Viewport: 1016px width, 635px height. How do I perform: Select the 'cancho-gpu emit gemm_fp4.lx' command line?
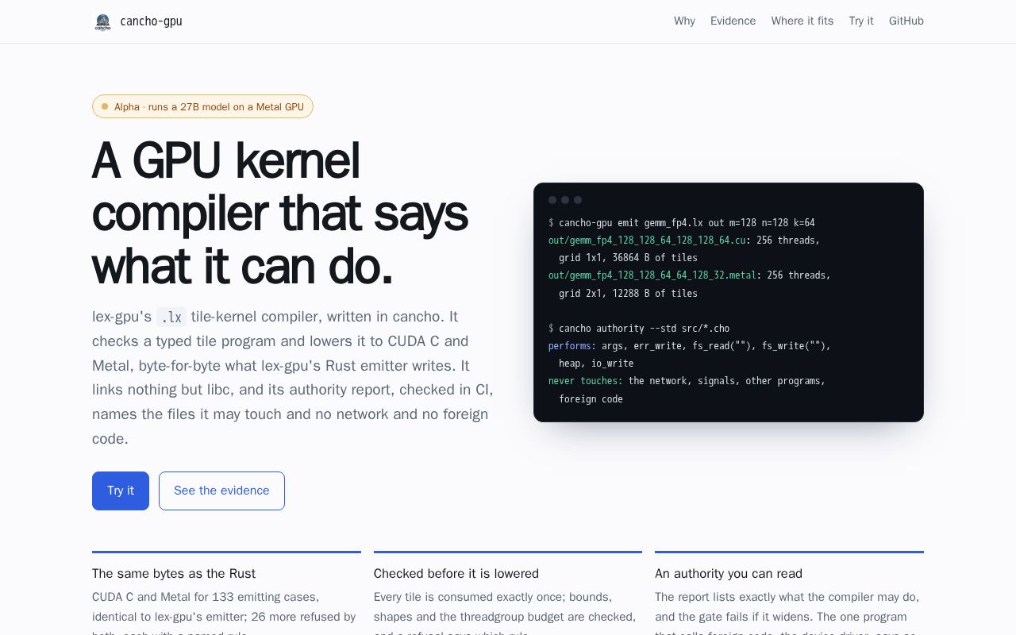coord(682,222)
